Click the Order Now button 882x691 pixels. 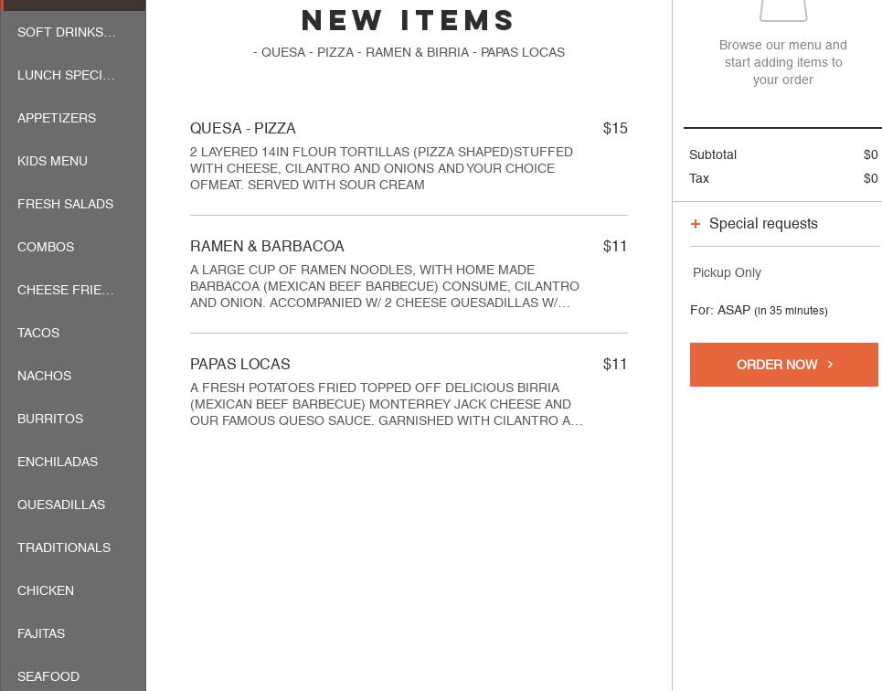783,365
